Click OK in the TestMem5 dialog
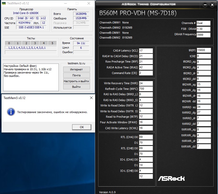 (x=82, y=127)
